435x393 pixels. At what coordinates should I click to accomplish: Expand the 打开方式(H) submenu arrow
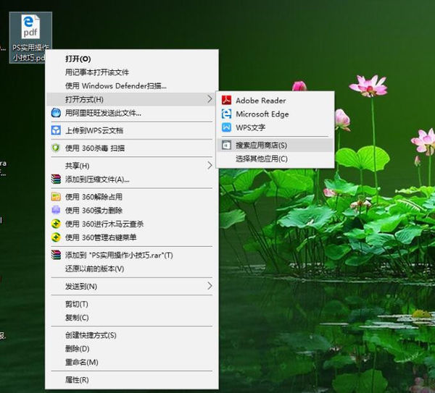coord(210,99)
